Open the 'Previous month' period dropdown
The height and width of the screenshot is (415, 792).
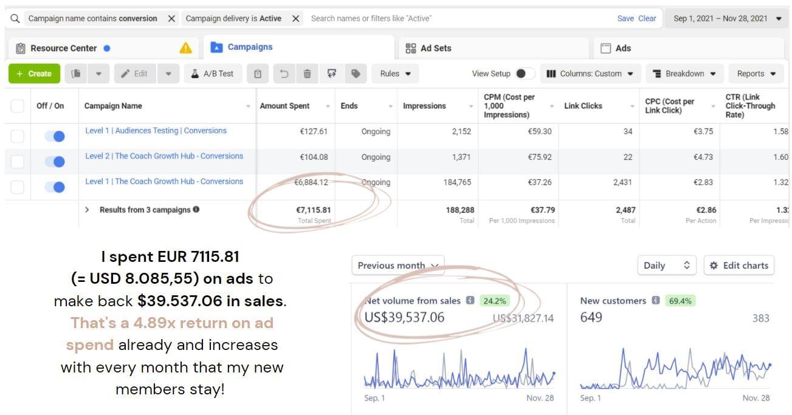pos(398,266)
